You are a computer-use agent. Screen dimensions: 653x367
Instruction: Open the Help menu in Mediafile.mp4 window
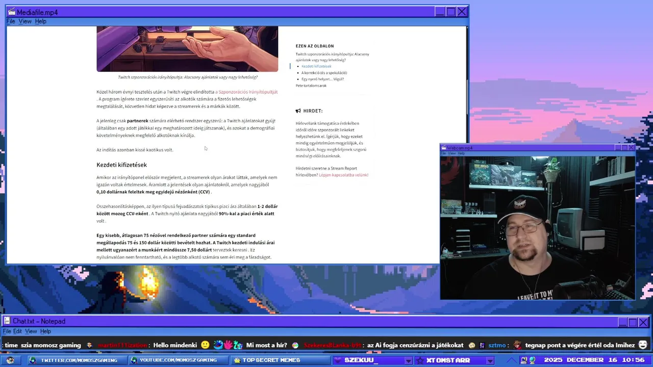point(40,21)
